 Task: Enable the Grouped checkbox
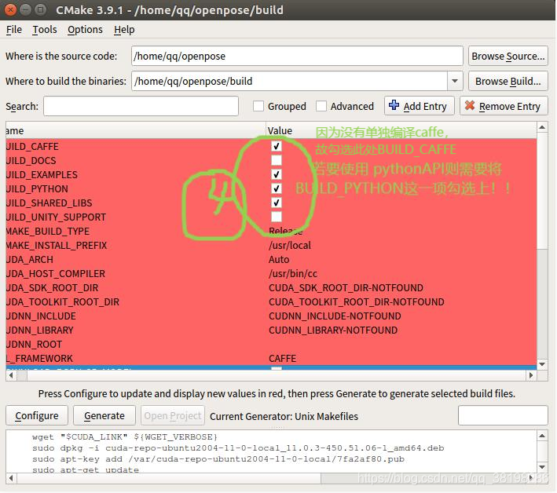click(x=258, y=106)
